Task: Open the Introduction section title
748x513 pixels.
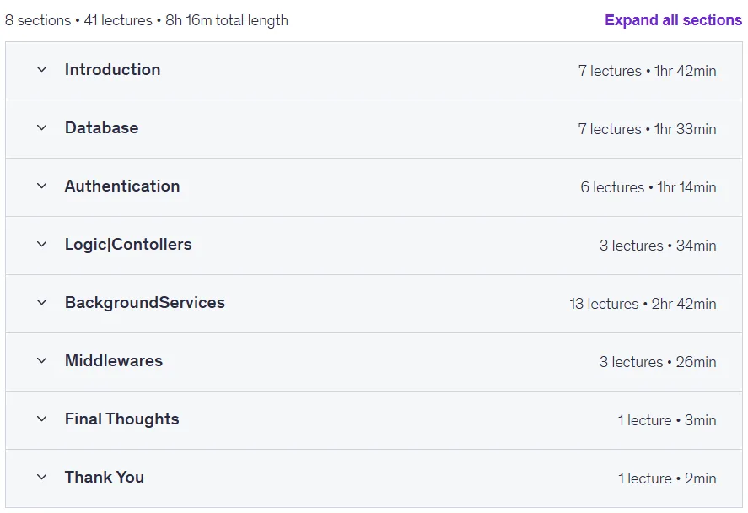Action: coord(113,70)
